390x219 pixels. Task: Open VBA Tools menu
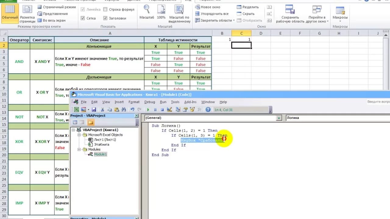point(175,102)
